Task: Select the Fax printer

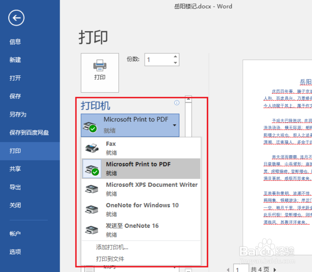Action: click(141, 148)
